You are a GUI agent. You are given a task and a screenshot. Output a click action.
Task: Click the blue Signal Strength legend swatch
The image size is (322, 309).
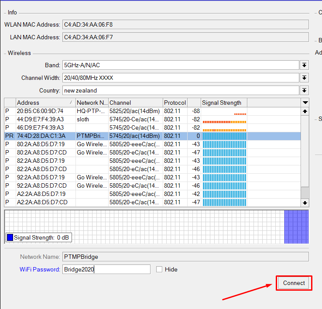coord(10,238)
